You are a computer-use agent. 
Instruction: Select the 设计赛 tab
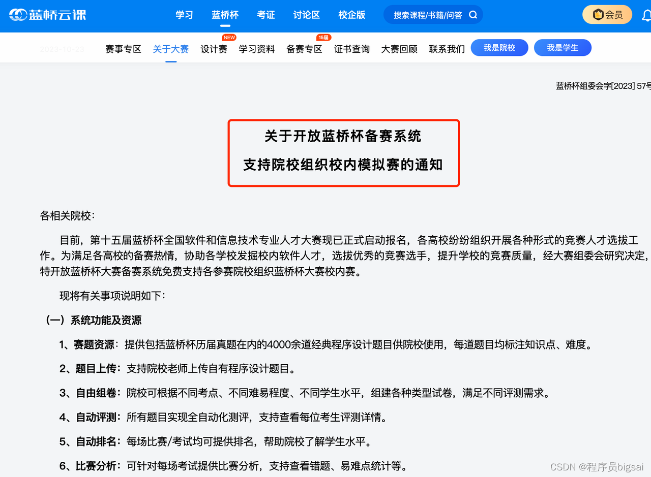point(214,49)
